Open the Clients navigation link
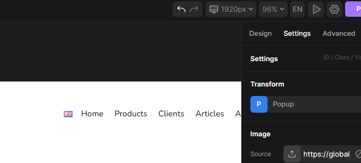Screen dimensions: 361x163 pos(171,114)
